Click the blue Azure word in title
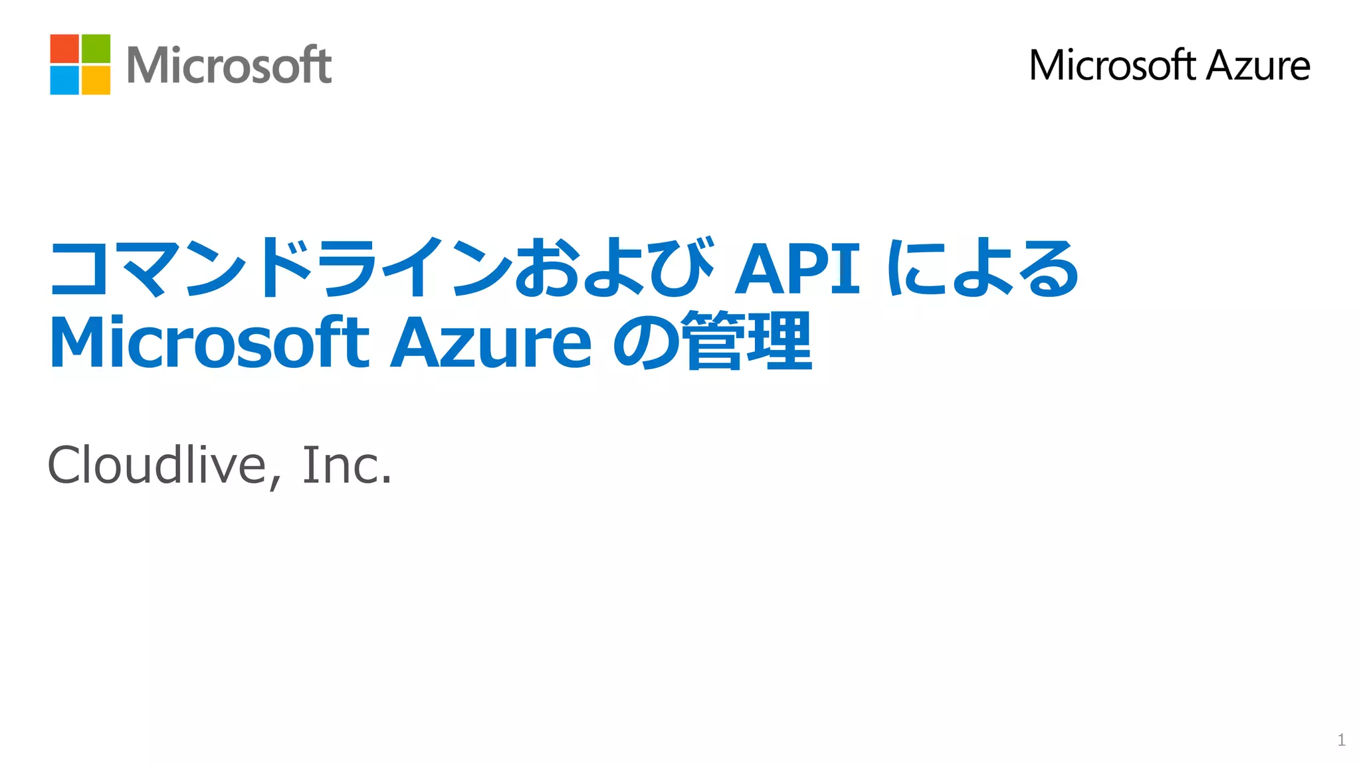Screen dimensions: 1361x765 pos(490,343)
